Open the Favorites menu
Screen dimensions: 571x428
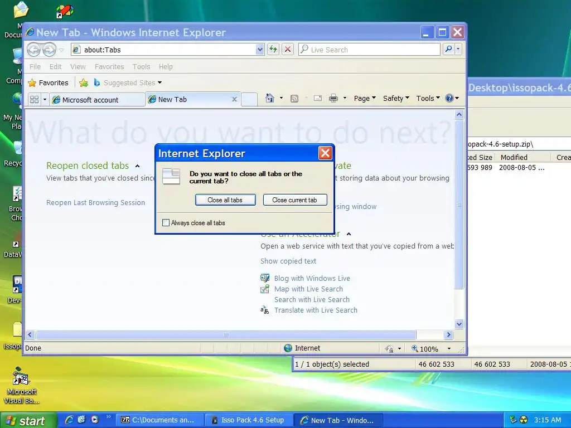tap(109, 67)
